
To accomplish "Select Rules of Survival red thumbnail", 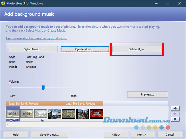I will point(96,114).
